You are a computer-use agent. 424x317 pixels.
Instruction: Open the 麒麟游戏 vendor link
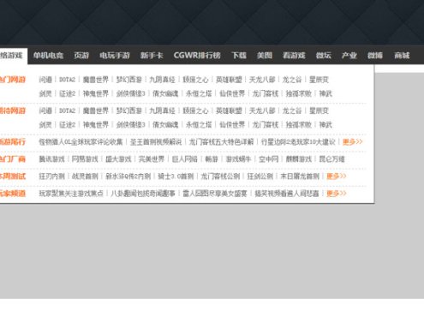[299, 159]
